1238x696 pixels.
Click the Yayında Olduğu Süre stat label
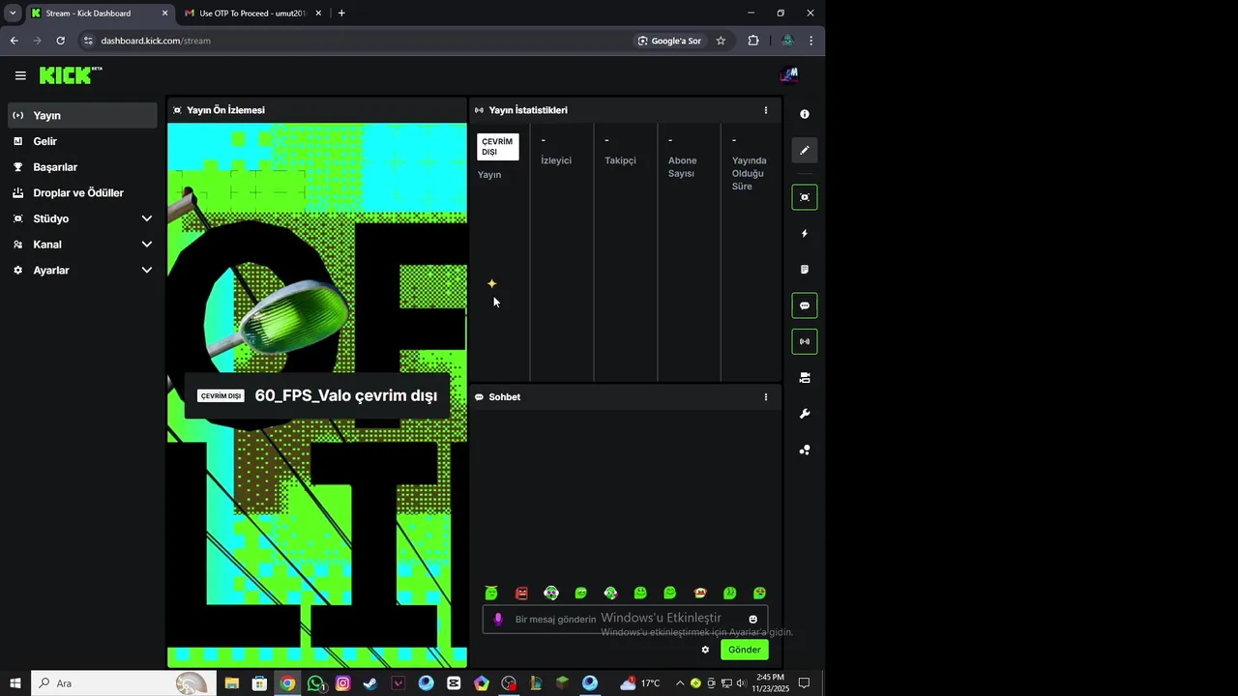(749, 173)
